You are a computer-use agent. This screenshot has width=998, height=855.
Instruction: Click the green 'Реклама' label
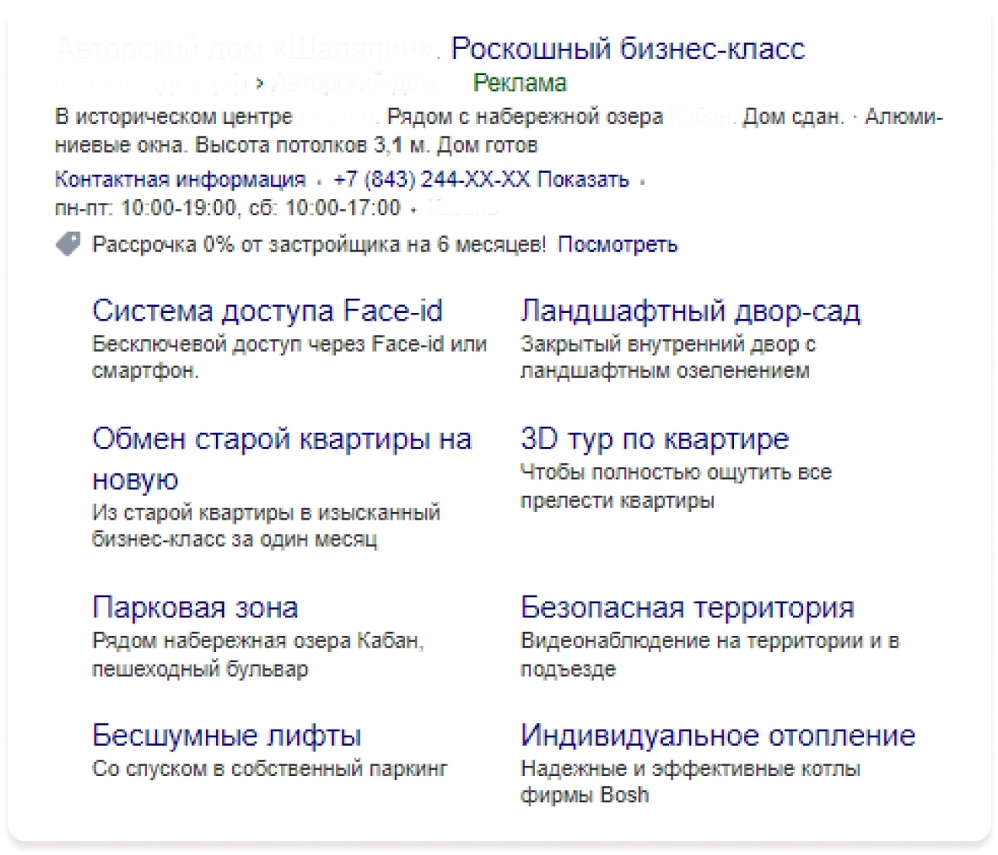(x=520, y=83)
